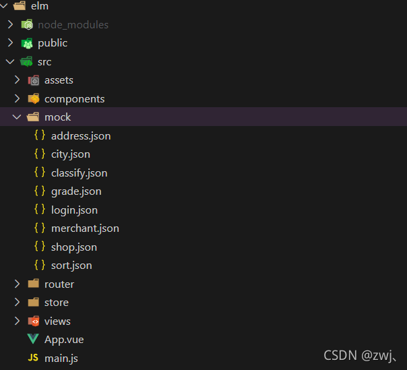Click the braces icon beside classify.json
Viewport: 407px width, 370px height.
tap(40, 173)
